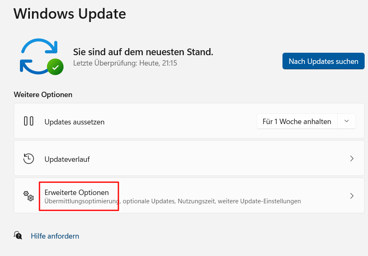
Task: Click the help headset icon beside Hilfe anfordern
Action: (x=18, y=235)
